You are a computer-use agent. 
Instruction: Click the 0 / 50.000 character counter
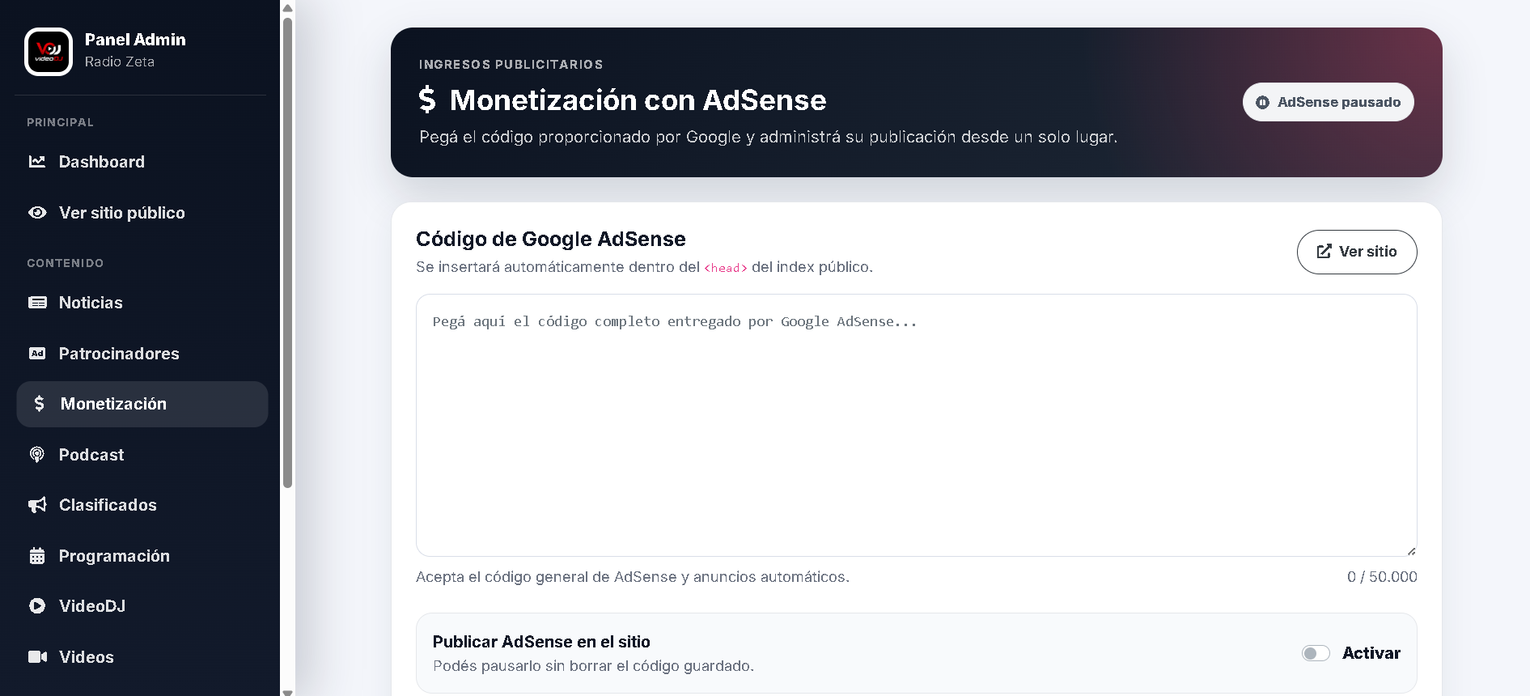[x=1382, y=577]
